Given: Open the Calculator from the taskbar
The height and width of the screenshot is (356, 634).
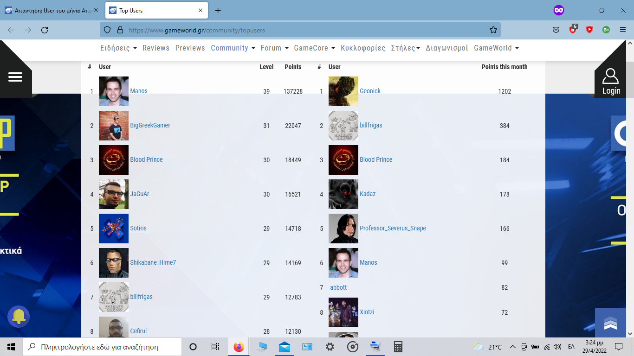Looking at the screenshot, I should (398, 347).
